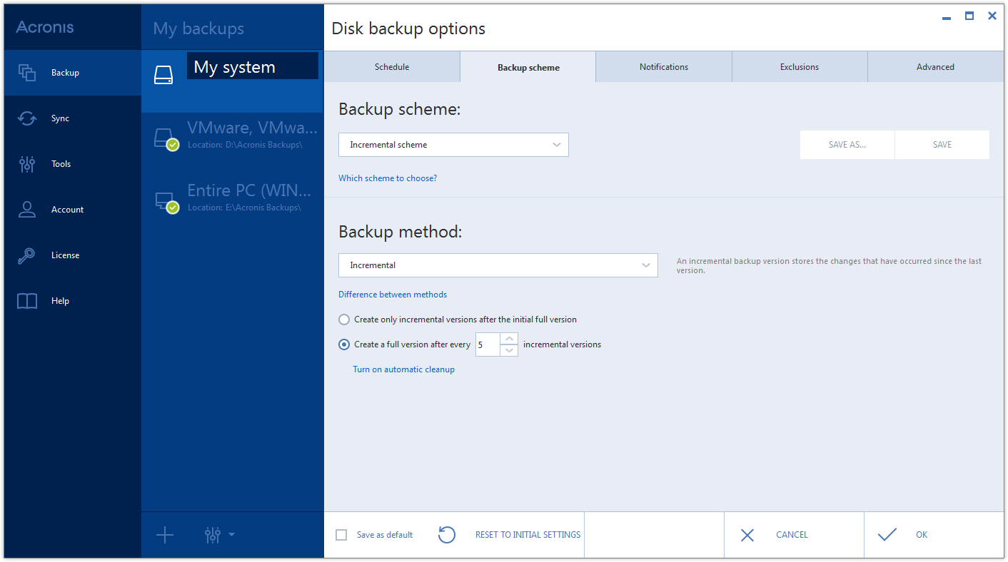This screenshot has height=562, width=1008.
Task: Open the Sync section icon
Action: [x=27, y=118]
